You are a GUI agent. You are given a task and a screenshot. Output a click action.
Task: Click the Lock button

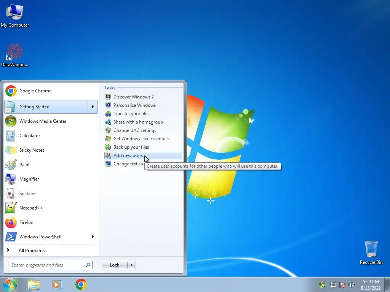click(x=114, y=265)
